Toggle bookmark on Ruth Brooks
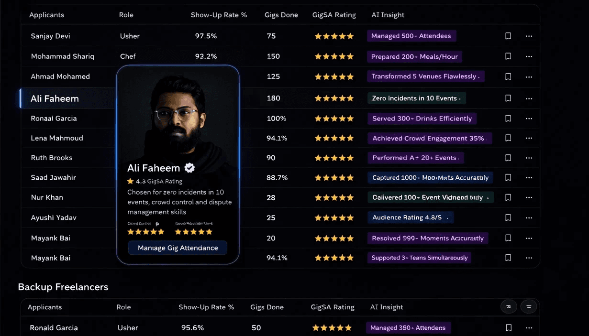Viewport: 589px width, 336px height. pyautogui.click(x=508, y=158)
